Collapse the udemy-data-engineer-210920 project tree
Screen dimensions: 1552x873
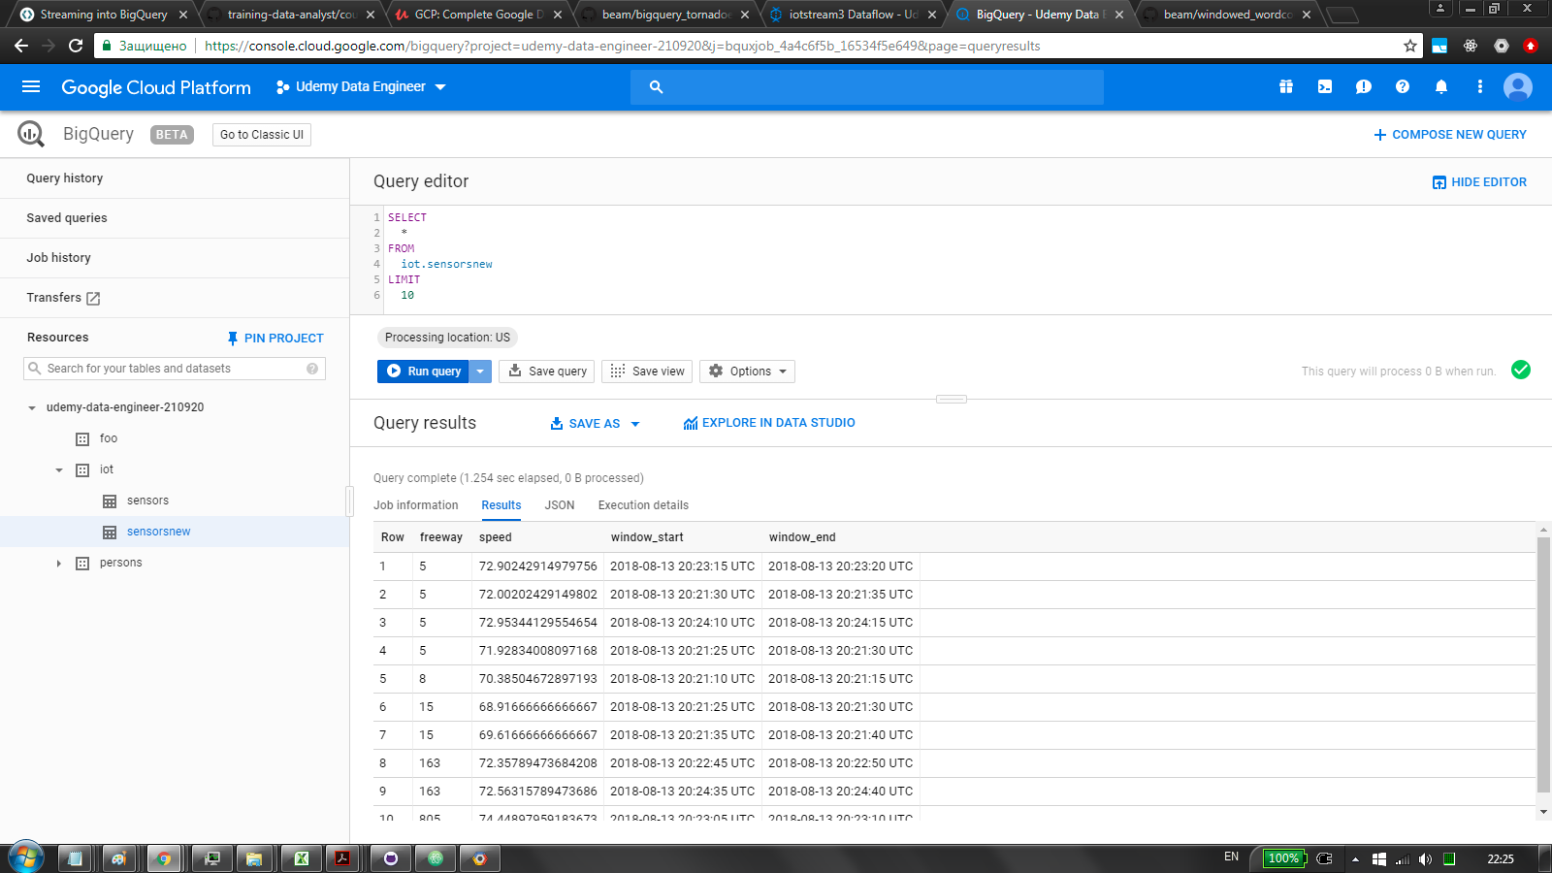coord(32,408)
